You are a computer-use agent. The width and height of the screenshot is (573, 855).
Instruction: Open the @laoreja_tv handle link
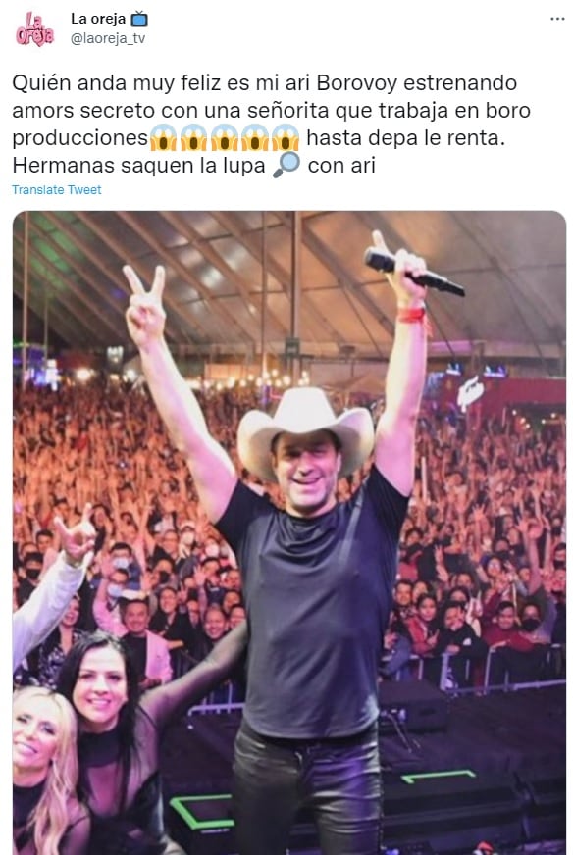coord(108,38)
